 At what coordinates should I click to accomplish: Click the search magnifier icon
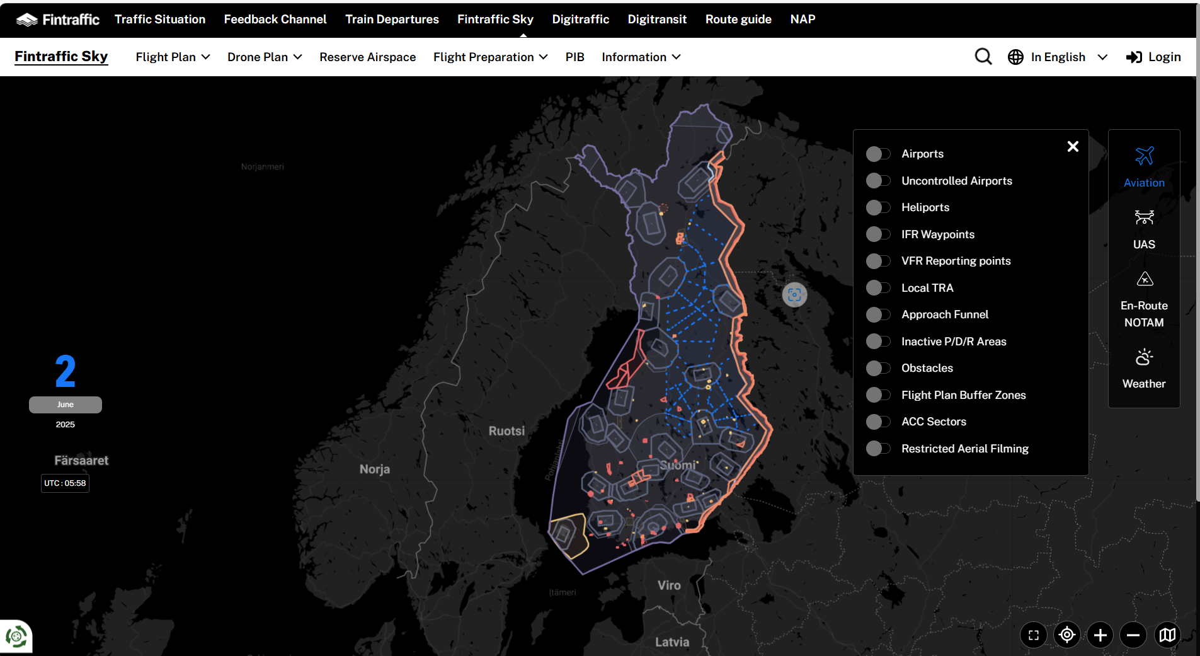(983, 57)
